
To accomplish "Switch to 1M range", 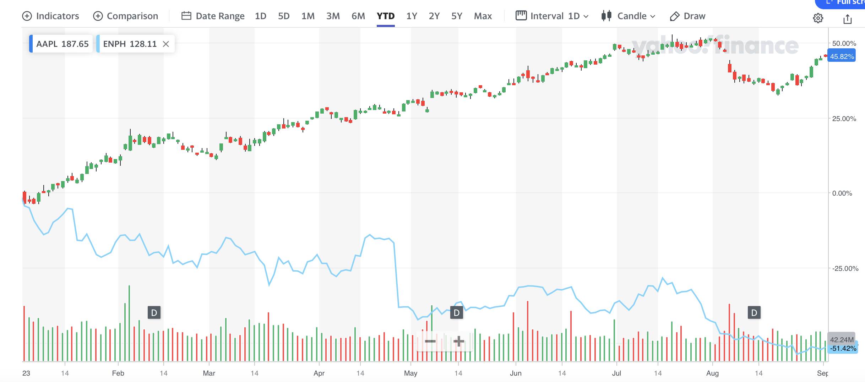I will coord(308,16).
